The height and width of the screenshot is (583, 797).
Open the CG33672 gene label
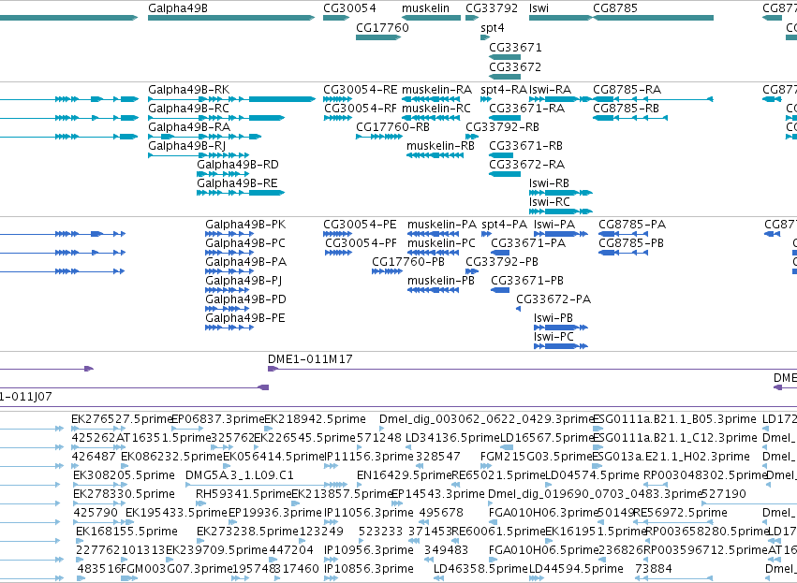[x=515, y=67]
